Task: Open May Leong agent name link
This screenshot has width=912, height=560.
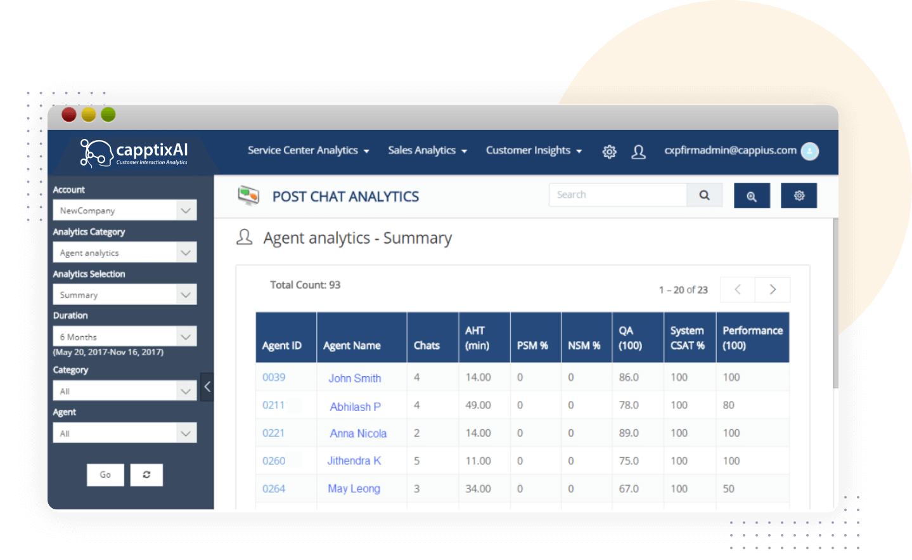Action: click(x=354, y=489)
